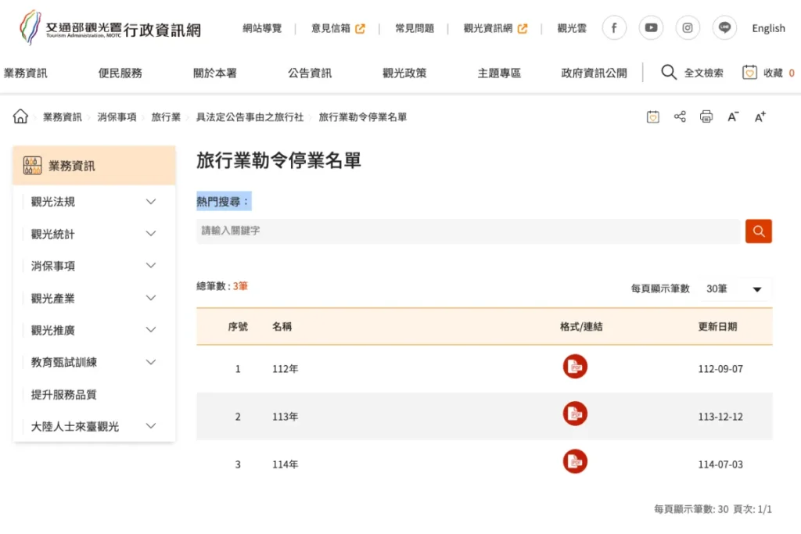Open the PDF for 114年
The height and width of the screenshot is (534, 801).
click(575, 461)
